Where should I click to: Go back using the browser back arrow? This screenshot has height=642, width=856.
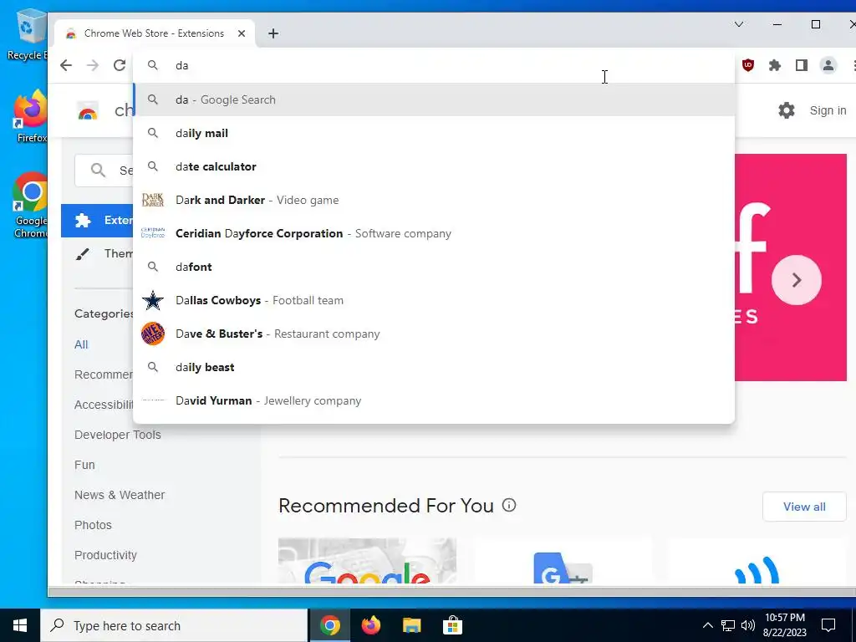pos(66,65)
